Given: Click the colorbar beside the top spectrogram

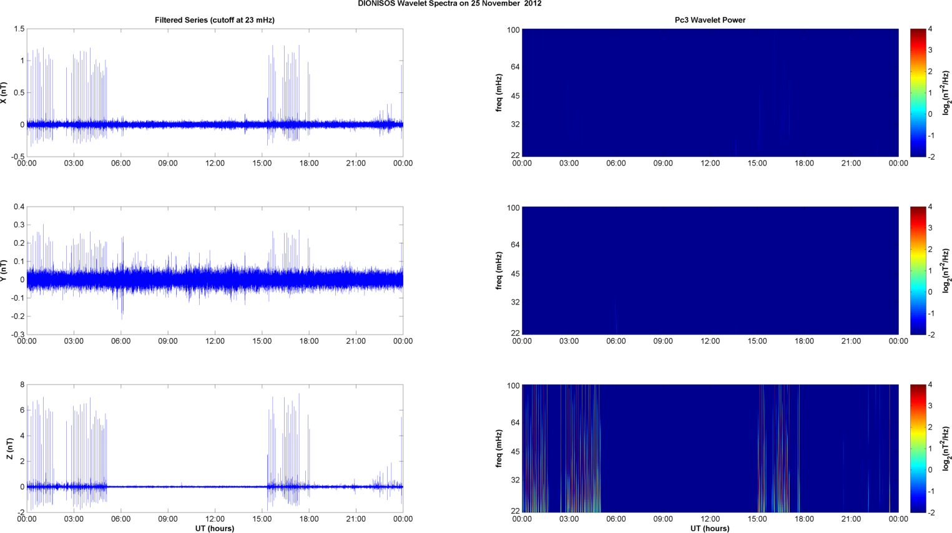Looking at the screenshot, I should pyautogui.click(x=918, y=93).
